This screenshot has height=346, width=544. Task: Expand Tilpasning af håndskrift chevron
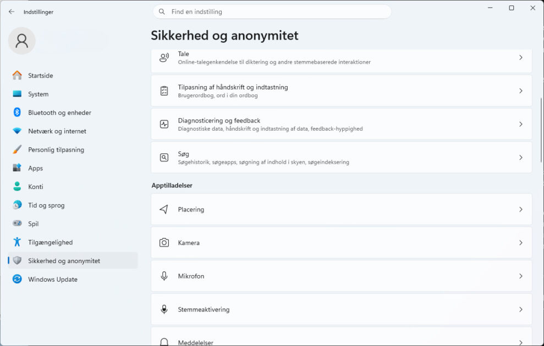pyautogui.click(x=521, y=91)
